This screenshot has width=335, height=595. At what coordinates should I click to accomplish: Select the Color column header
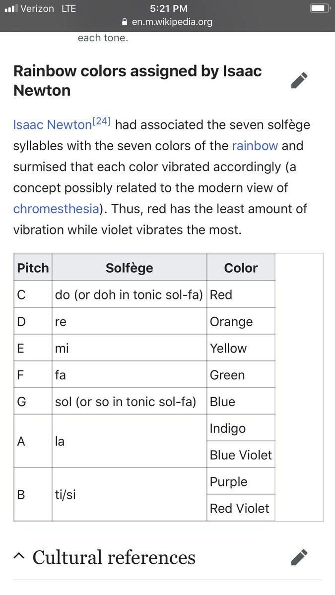click(x=241, y=268)
